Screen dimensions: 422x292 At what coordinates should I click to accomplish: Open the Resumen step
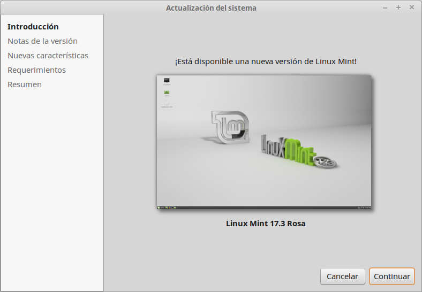click(25, 84)
